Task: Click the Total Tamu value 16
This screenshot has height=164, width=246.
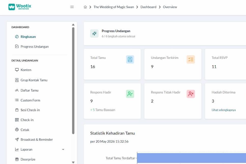Action: tap(93, 67)
